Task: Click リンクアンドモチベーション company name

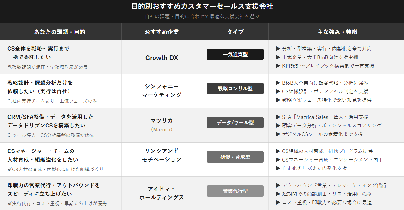Action: click(162, 155)
